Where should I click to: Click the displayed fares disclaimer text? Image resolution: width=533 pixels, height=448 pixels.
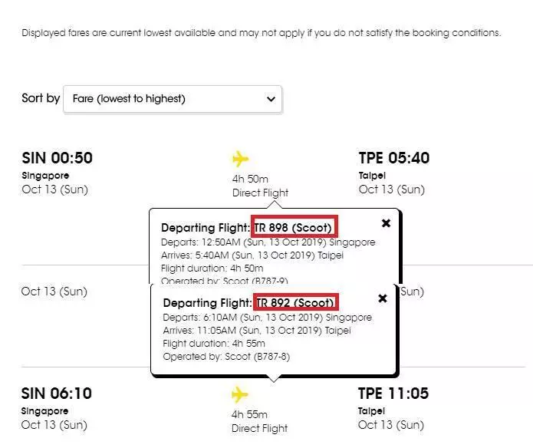pos(261,33)
